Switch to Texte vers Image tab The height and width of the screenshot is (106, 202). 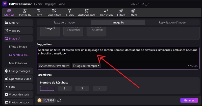64,22
